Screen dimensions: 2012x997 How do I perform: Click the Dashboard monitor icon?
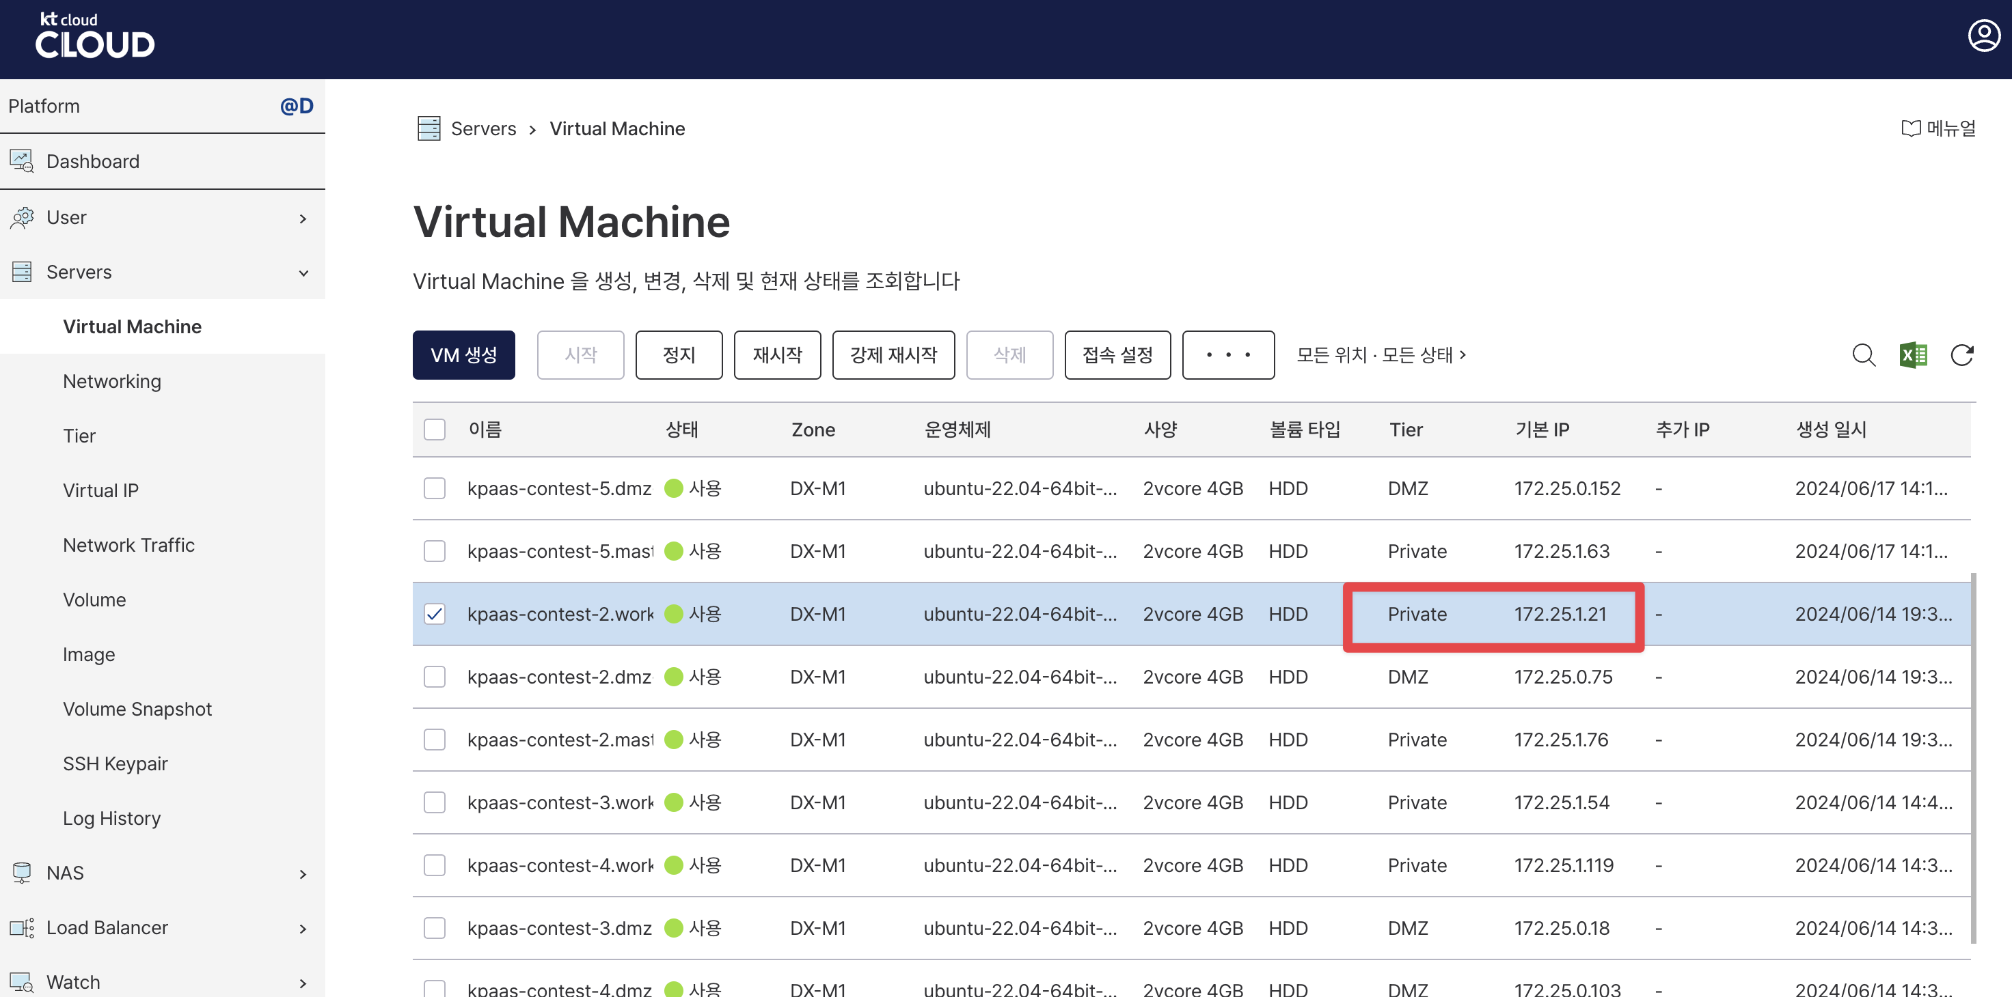[22, 161]
